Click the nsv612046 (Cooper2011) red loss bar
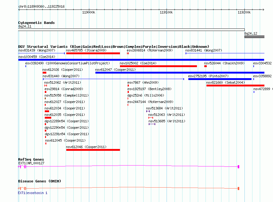This screenshot has width=273, height=202. [93, 150]
